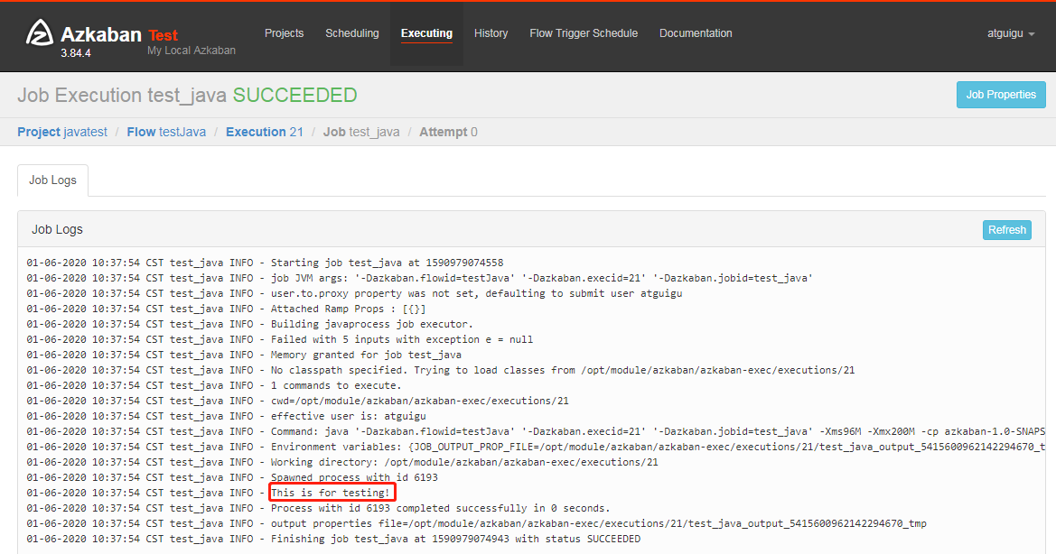
Task: Click log line 'Process with id 6193 completed successfully'
Action: click(x=318, y=509)
